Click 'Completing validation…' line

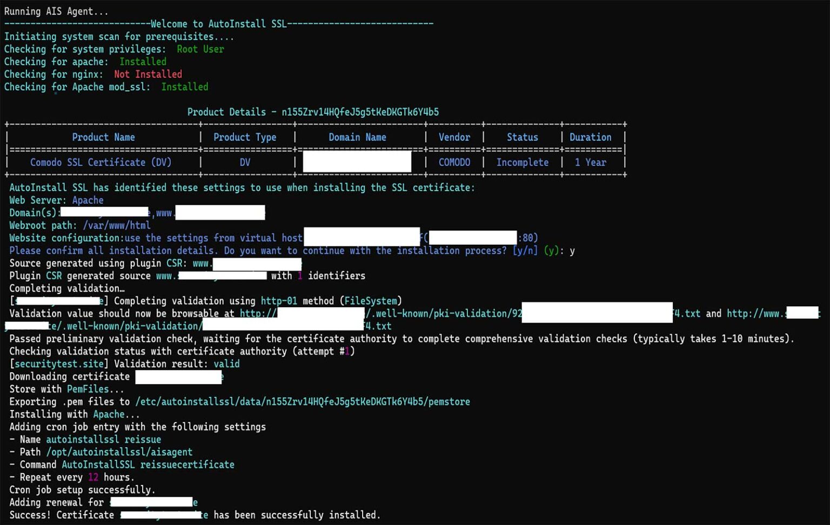(x=67, y=288)
